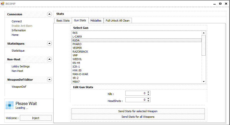
Task: Open the WeaponDef editor page
Action: [x=19, y=87]
